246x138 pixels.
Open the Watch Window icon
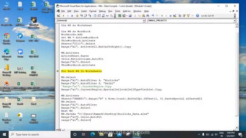[x=103, y=16]
